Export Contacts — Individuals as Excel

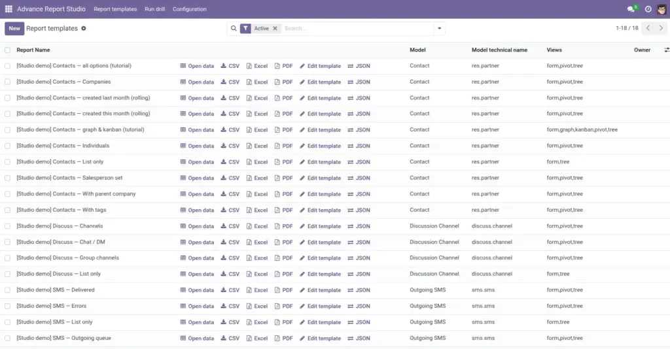[256, 146]
